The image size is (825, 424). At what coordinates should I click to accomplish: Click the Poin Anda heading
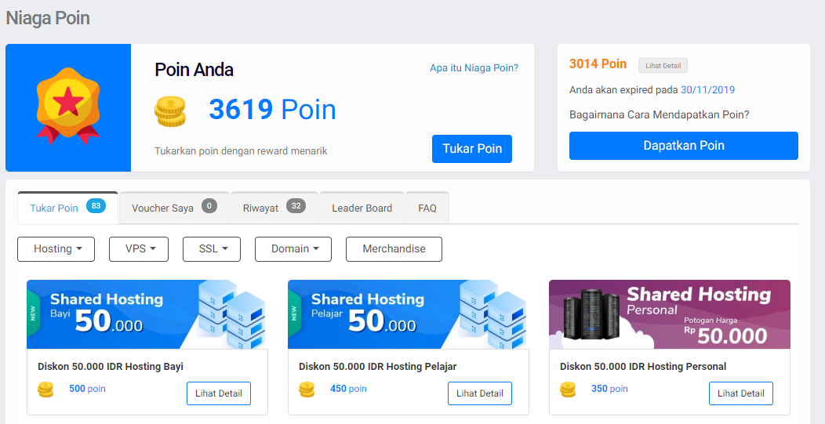click(x=194, y=70)
